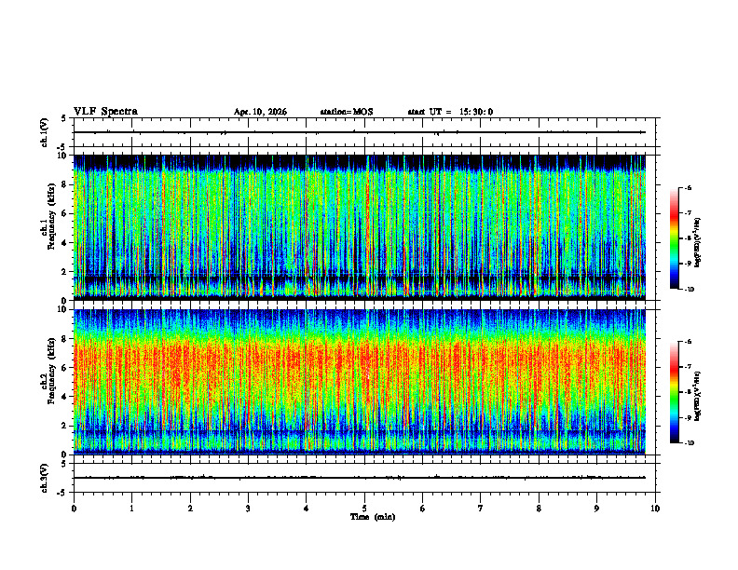Image resolution: width=738 pixels, height=570 pixels.
Task: Click the ch.1 frequency tick label 8
Action: pos(65,184)
